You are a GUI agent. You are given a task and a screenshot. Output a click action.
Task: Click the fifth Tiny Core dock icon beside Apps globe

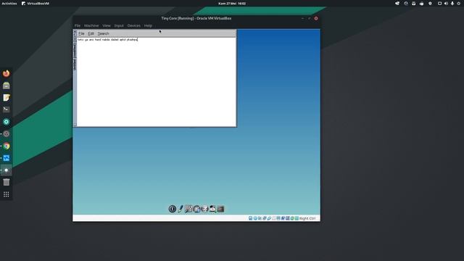tap(204, 209)
